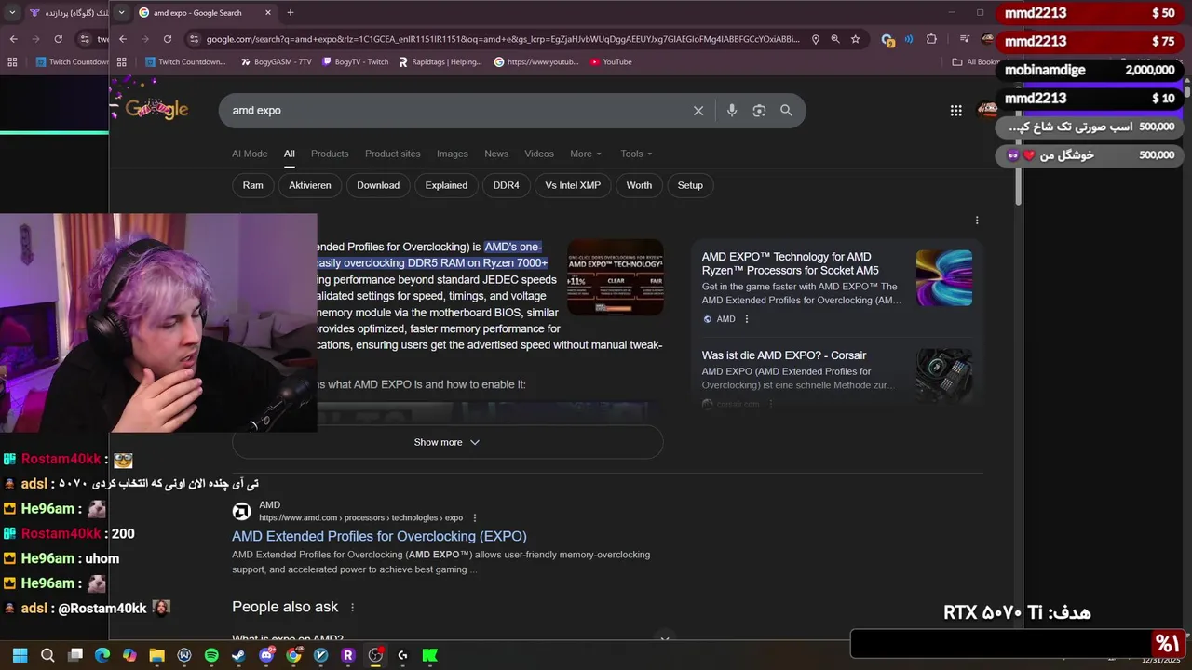This screenshot has height=670, width=1192.
Task: Open the Windows Start menu
Action: click(20, 655)
